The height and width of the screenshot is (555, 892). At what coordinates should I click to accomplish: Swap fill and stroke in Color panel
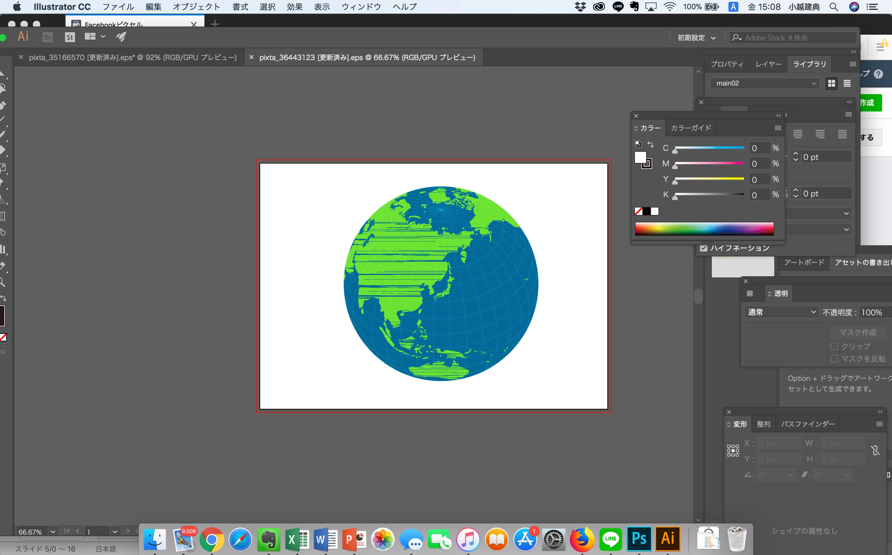[650, 144]
